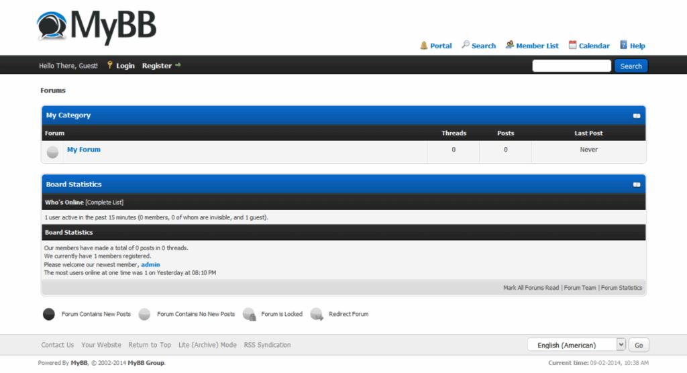
Task: Click the Help book icon
Action: pyautogui.click(x=623, y=45)
